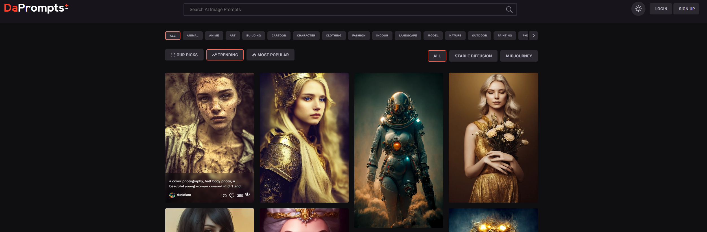Open duskflam user avatar
The height and width of the screenshot is (232, 707).
[172, 195]
